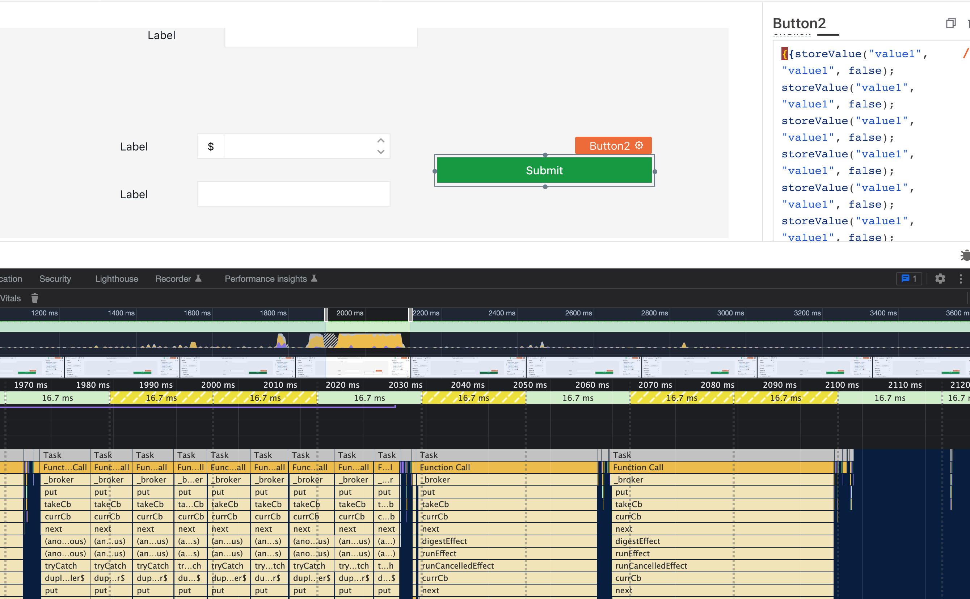The width and height of the screenshot is (970, 599).
Task: Open the issues counter badge showing 1
Action: tap(908, 279)
